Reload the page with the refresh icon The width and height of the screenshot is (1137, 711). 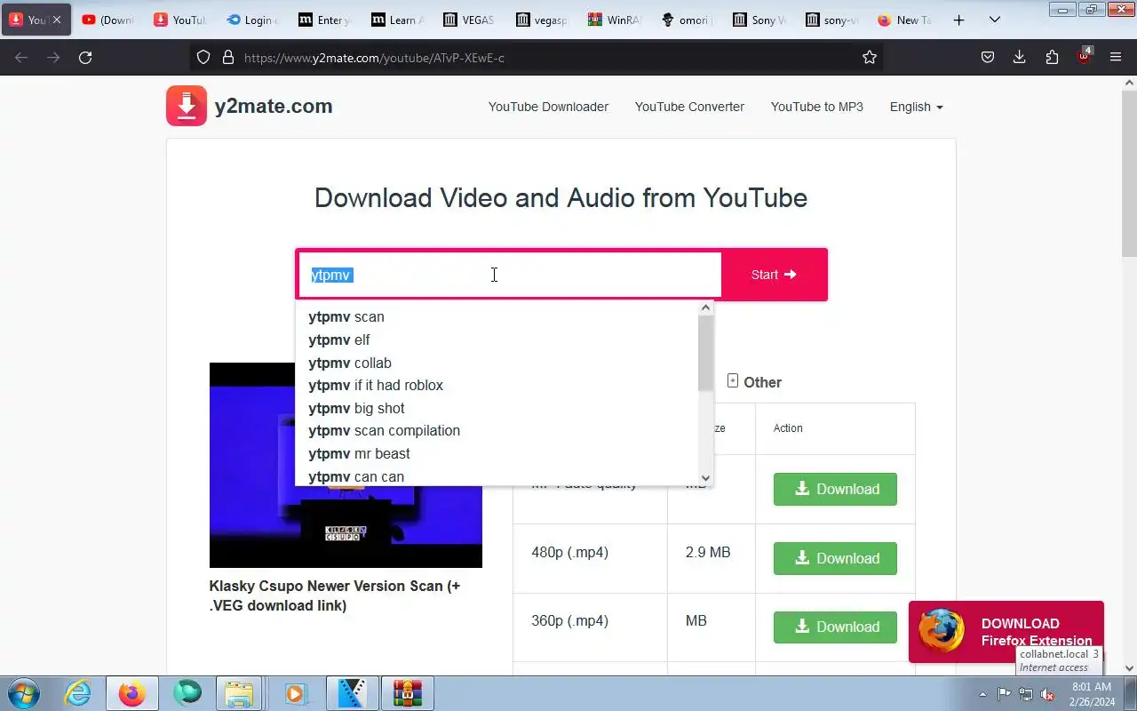tap(85, 57)
